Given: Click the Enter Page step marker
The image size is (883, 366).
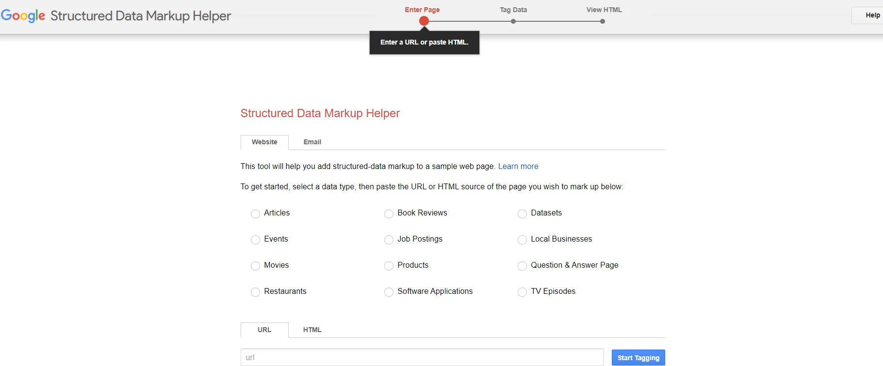Looking at the screenshot, I should point(424,21).
